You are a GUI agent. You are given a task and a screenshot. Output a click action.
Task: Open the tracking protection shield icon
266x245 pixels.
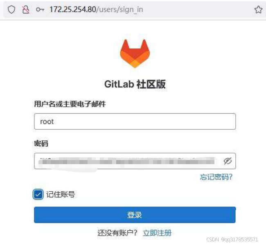[x=11, y=9]
